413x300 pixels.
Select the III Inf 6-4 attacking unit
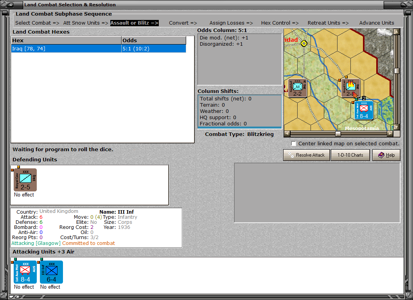click(51, 272)
